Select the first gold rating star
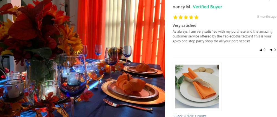Image resolution: width=277 pixels, height=117 pixels. pos(175,17)
